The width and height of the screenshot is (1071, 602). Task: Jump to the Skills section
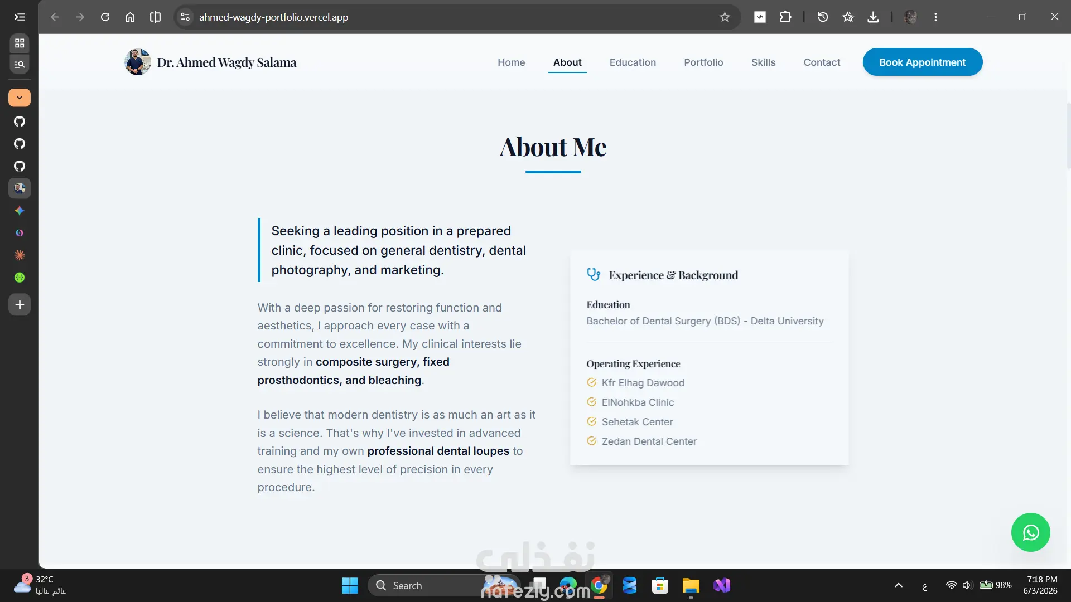pyautogui.click(x=763, y=62)
